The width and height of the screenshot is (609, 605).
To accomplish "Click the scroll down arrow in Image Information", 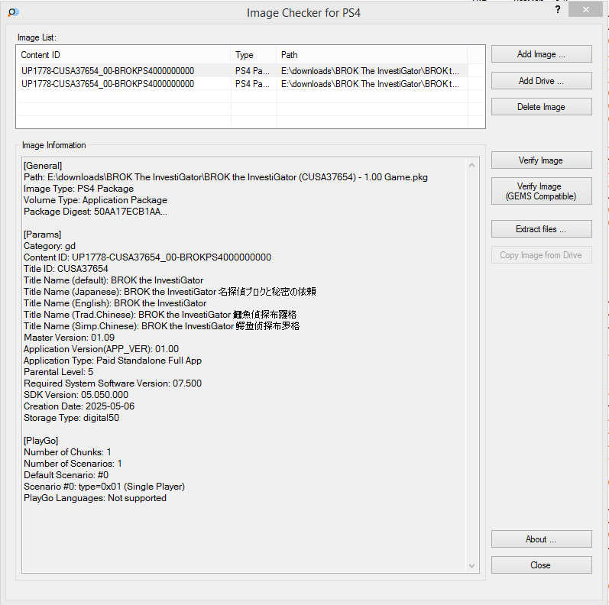I will [472, 566].
